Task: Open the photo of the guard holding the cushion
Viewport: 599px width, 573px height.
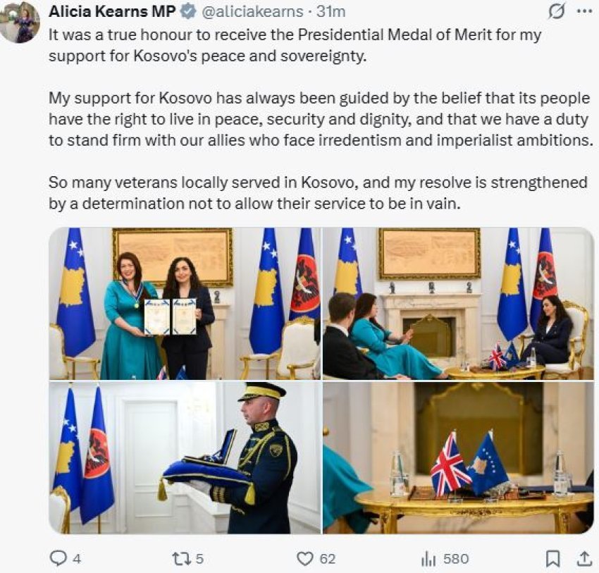Action: [184, 457]
